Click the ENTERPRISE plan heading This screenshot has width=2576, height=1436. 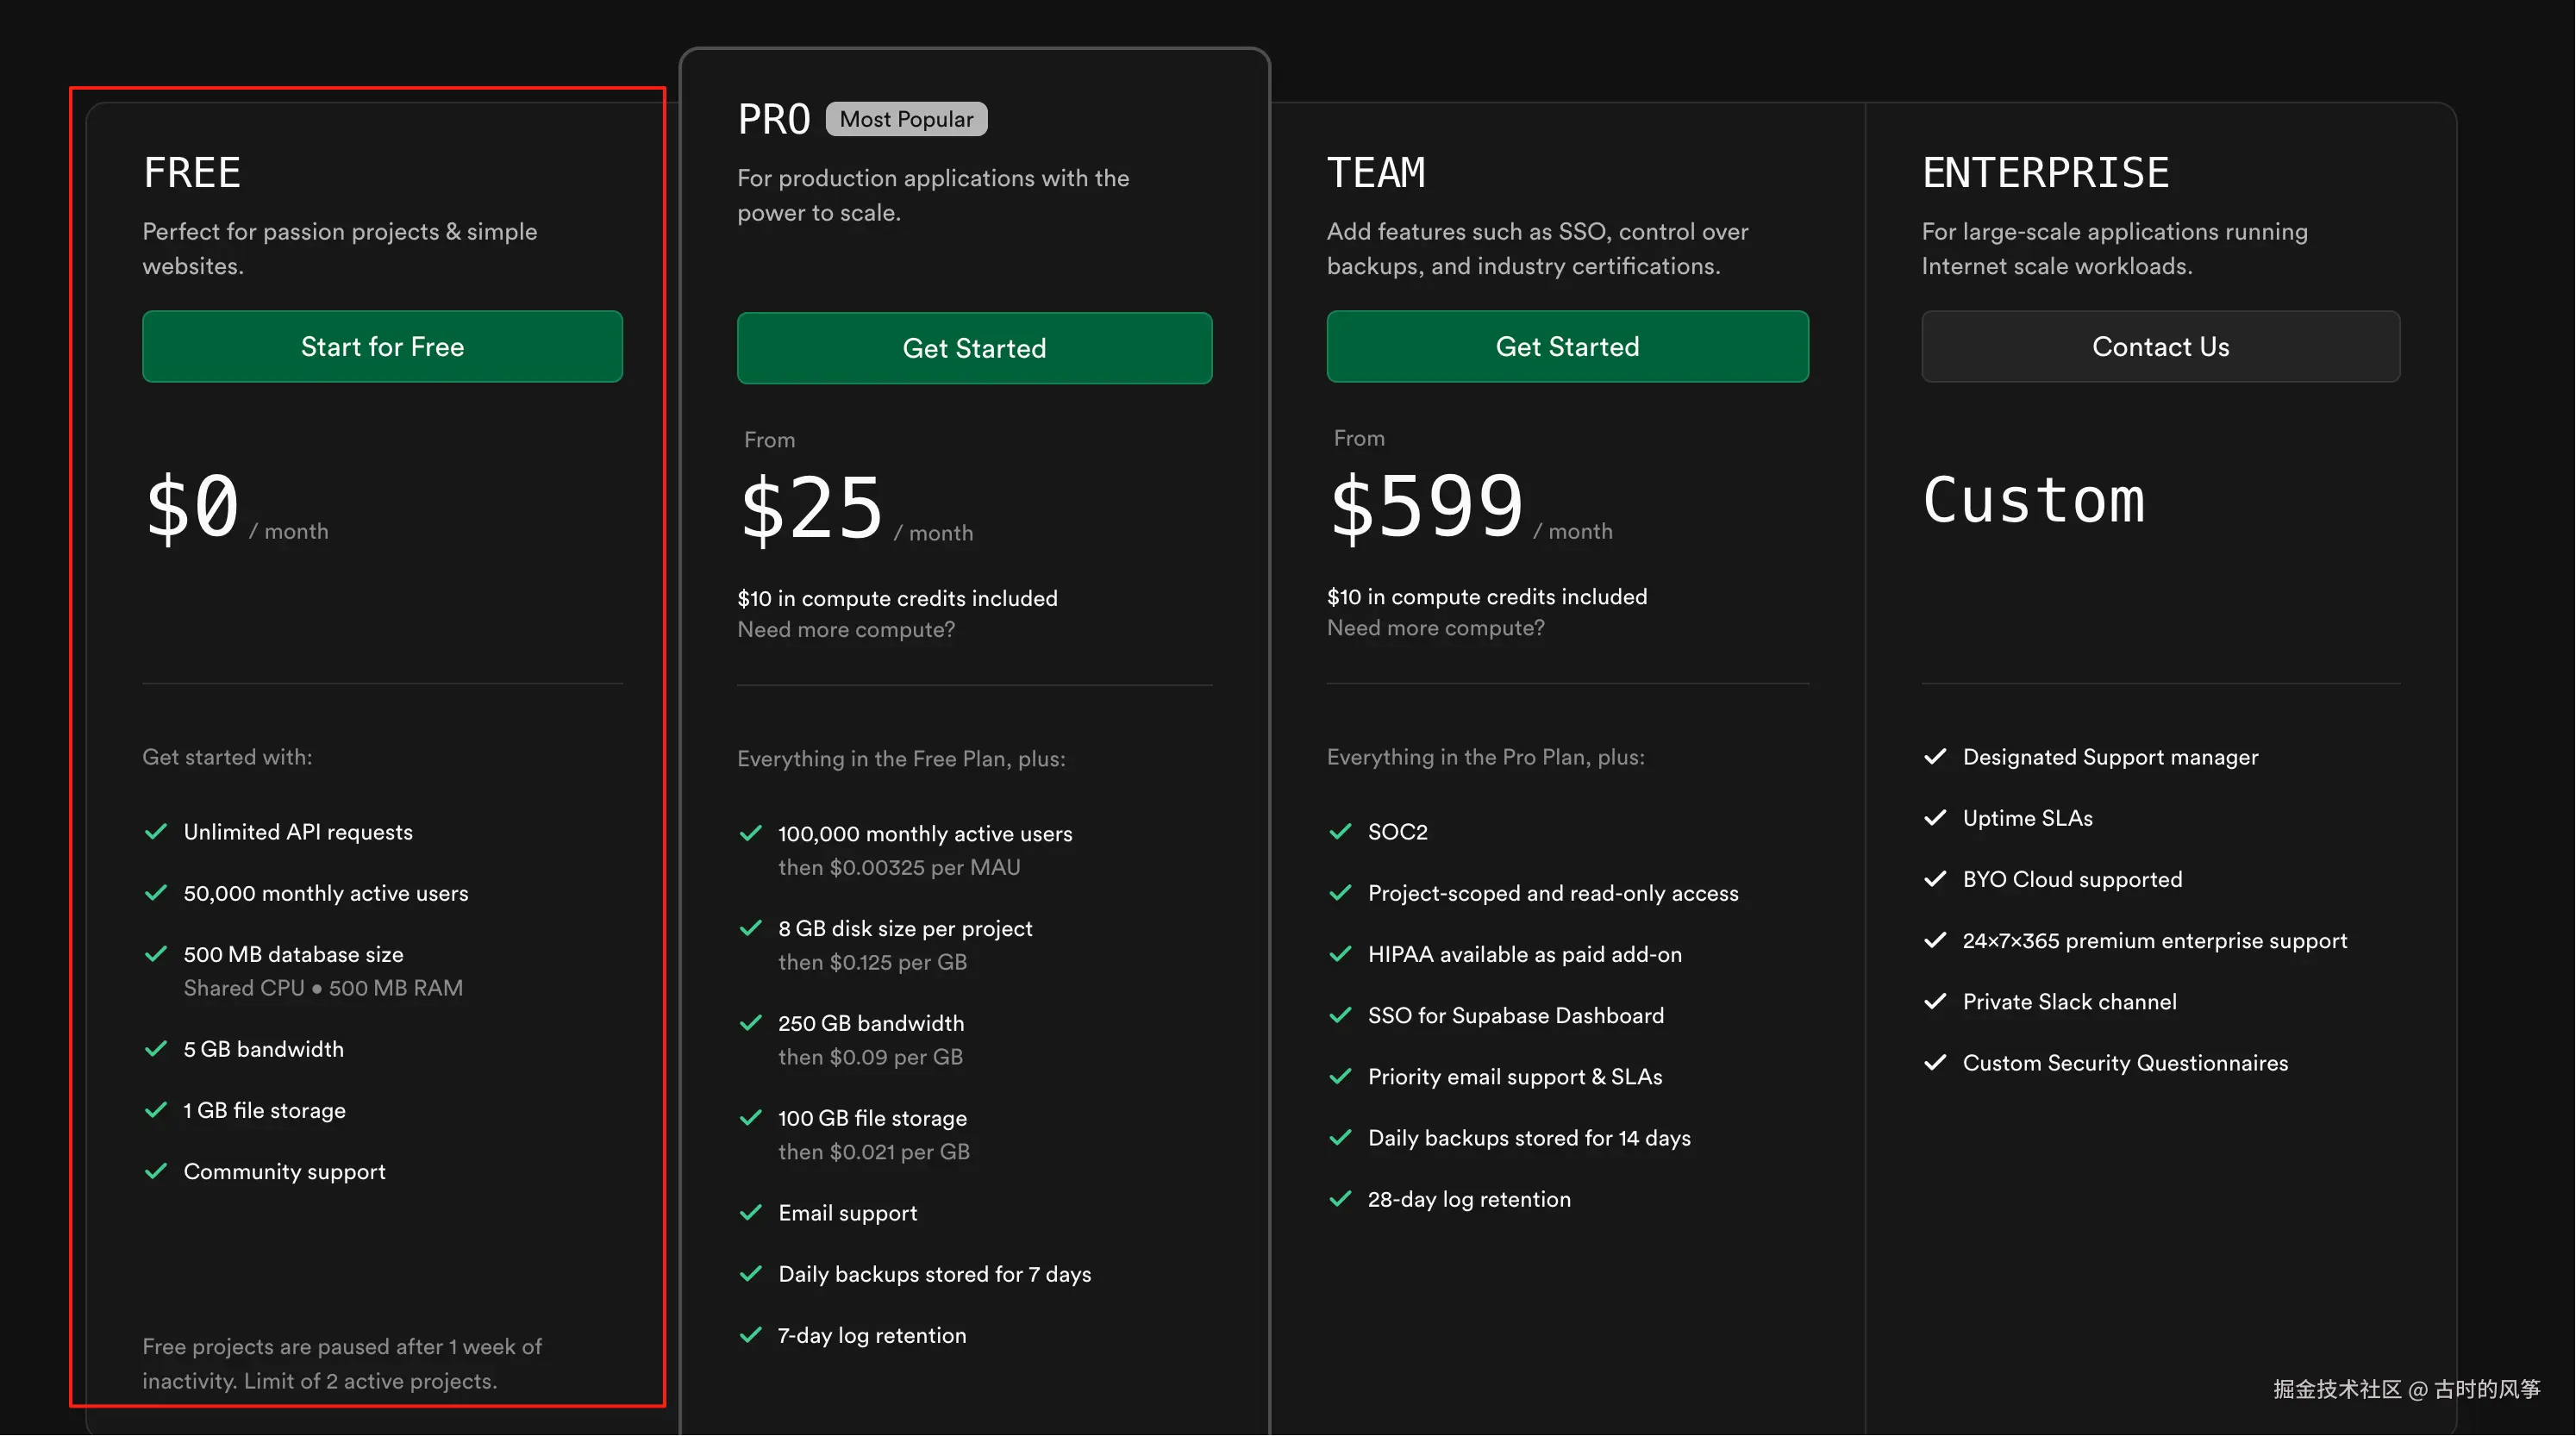tap(2045, 172)
